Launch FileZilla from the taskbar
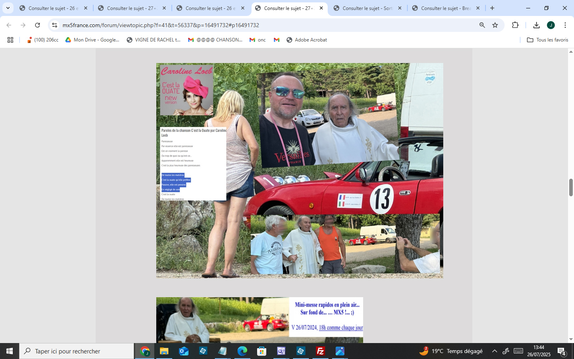The width and height of the screenshot is (574, 359). pyautogui.click(x=320, y=351)
